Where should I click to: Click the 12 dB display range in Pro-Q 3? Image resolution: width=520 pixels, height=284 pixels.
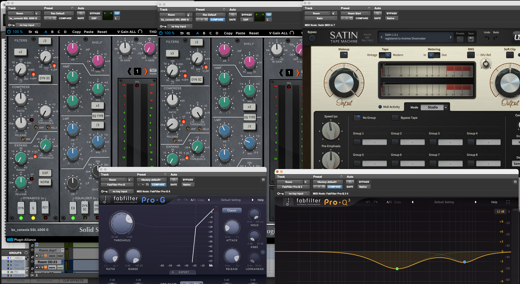pyautogui.click(x=500, y=212)
